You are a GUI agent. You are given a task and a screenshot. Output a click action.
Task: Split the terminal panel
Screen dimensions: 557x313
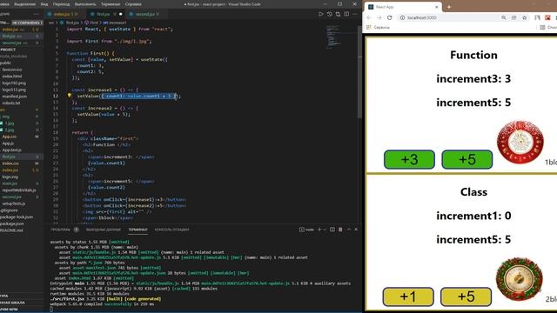pos(332,230)
